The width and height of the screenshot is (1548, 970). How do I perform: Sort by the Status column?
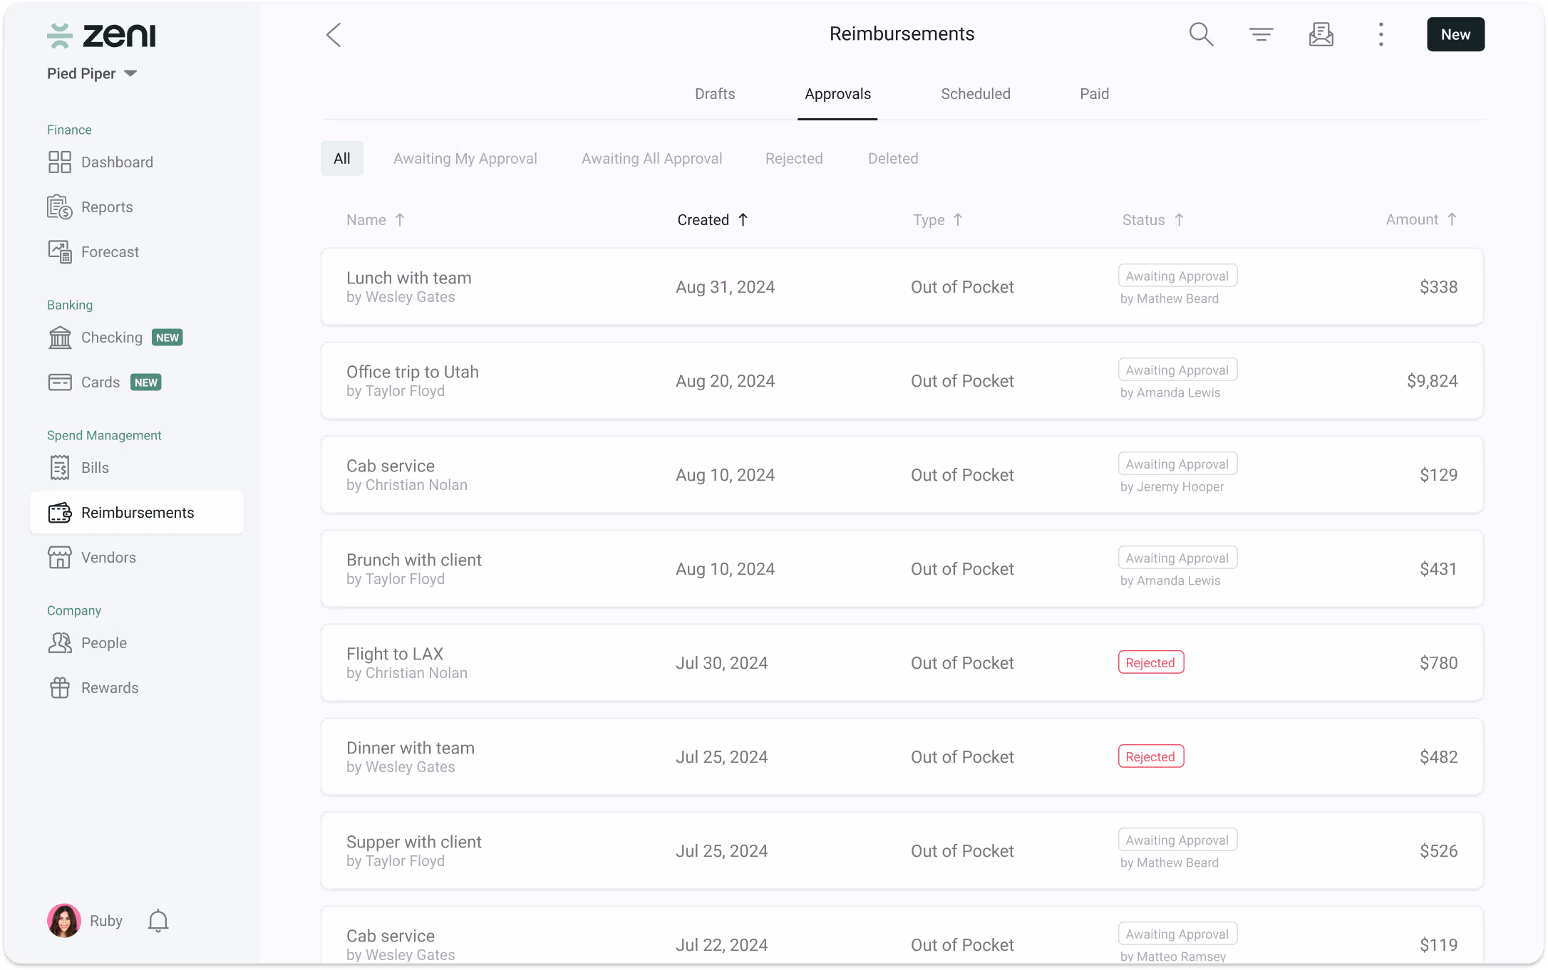point(1153,220)
